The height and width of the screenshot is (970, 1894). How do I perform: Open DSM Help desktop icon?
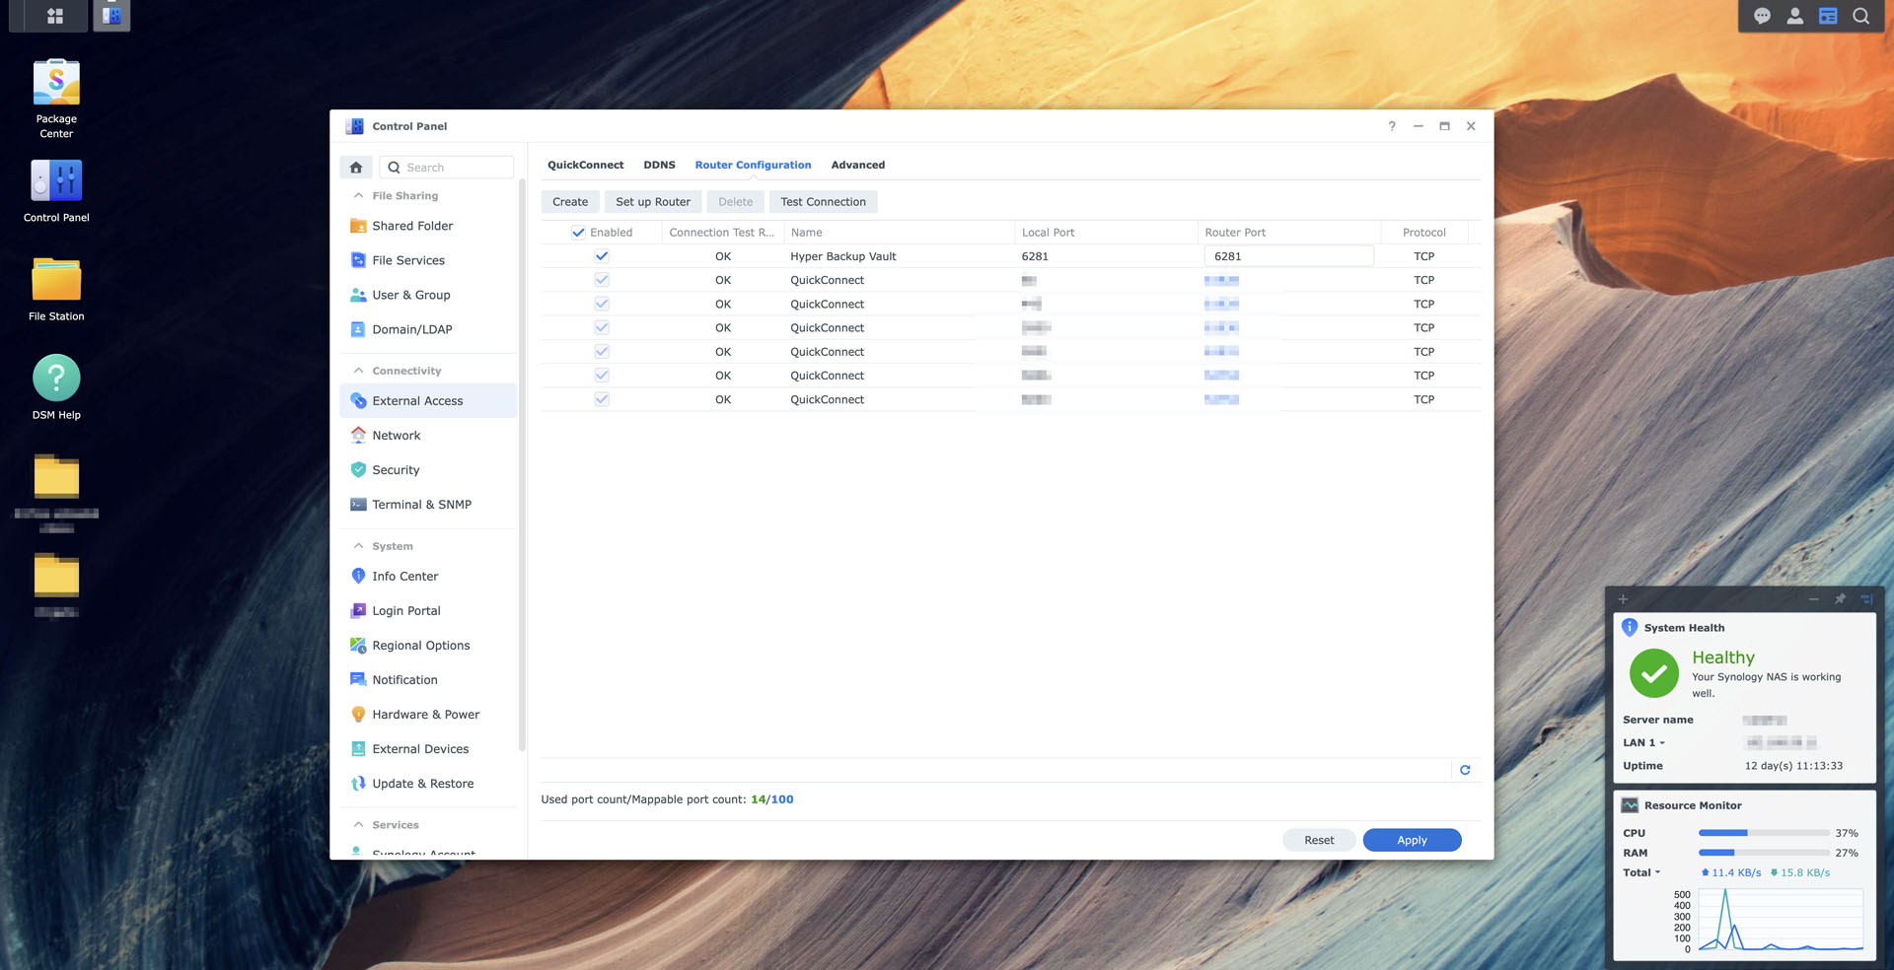click(56, 387)
